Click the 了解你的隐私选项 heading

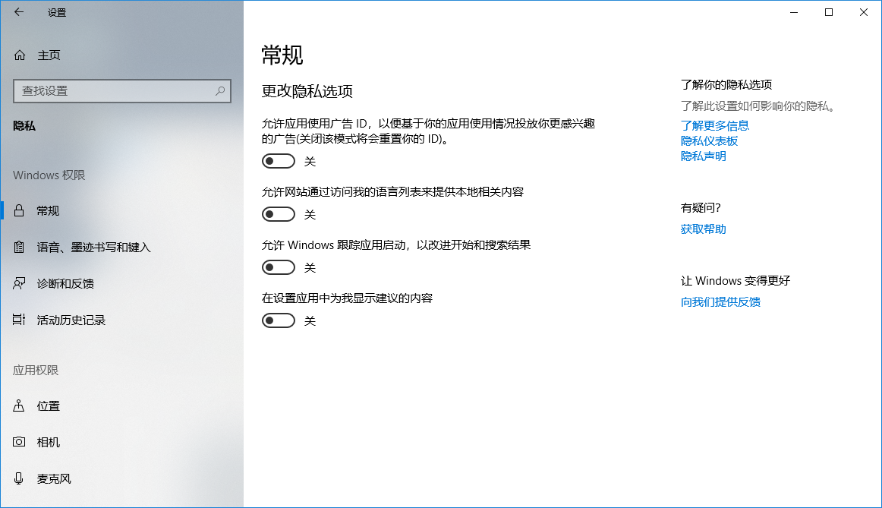click(x=726, y=84)
